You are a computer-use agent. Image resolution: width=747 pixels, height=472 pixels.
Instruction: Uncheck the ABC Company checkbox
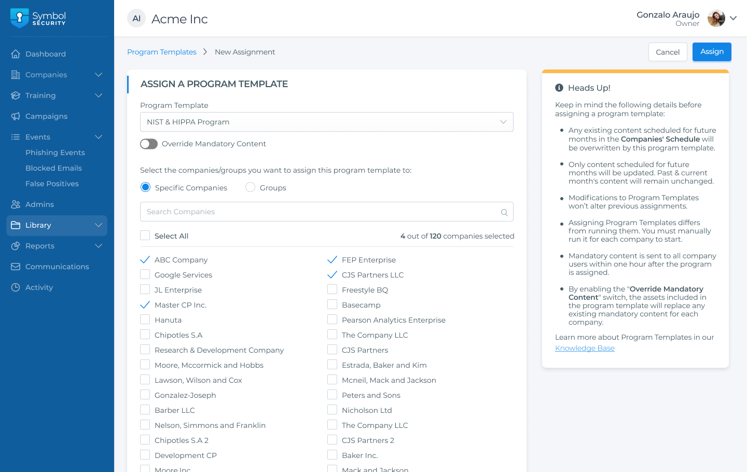(x=145, y=259)
